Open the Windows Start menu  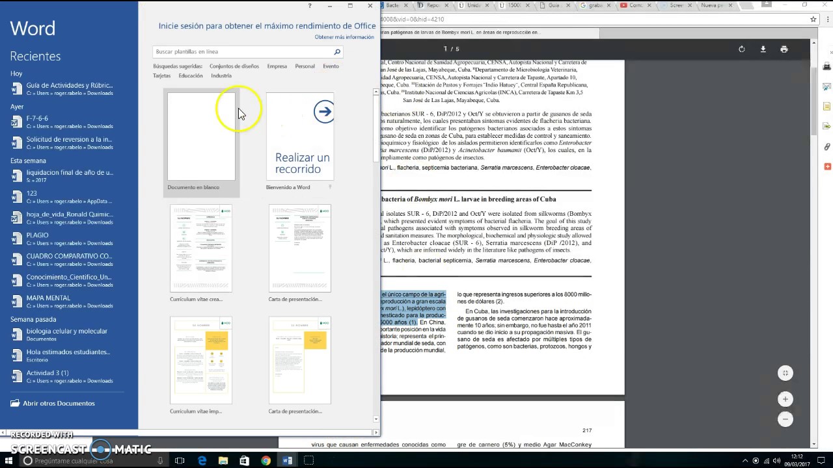pos(8,460)
